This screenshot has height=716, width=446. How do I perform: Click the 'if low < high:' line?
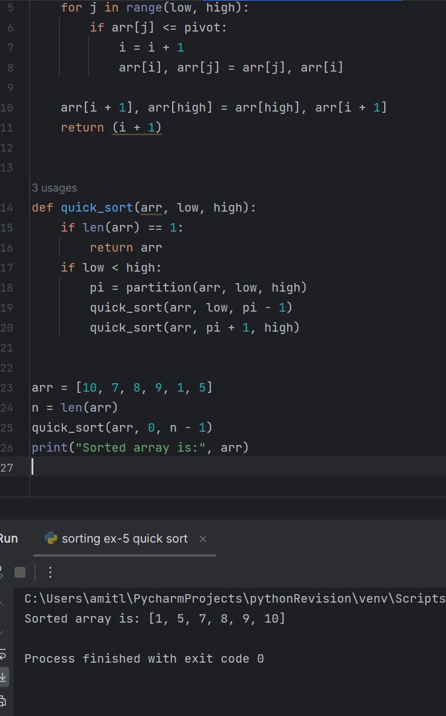111,267
